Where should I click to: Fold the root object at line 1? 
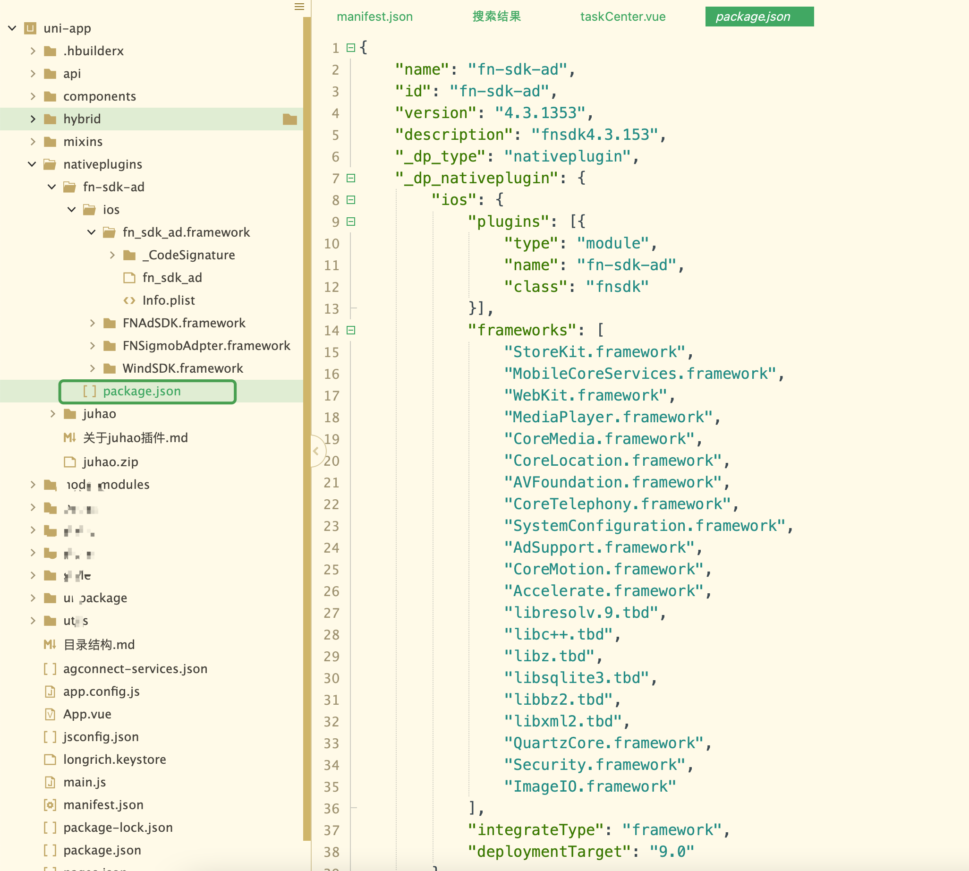pos(351,48)
